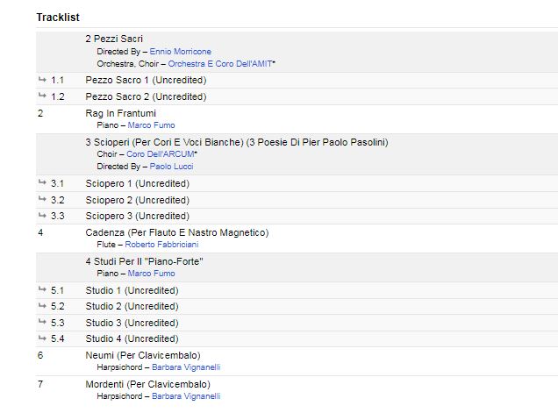Open the Paolo Lucci director link

(x=172, y=167)
